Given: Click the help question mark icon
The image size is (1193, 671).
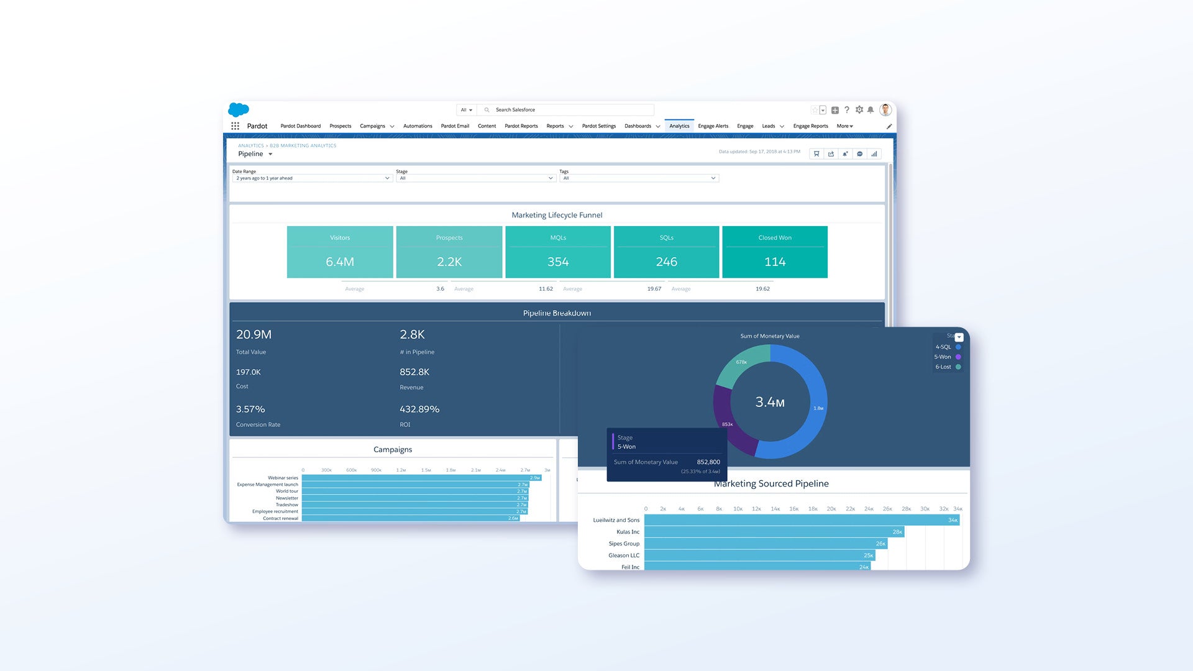Looking at the screenshot, I should coord(846,110).
